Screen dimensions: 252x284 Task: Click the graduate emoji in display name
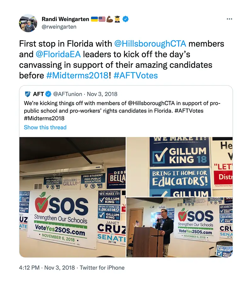tap(117, 19)
